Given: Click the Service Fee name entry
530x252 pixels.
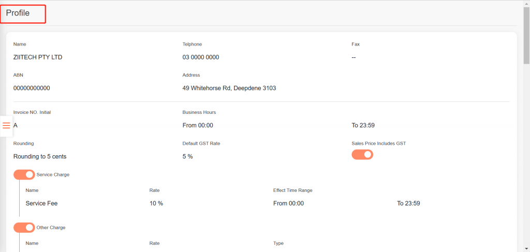Looking at the screenshot, I should (x=41, y=203).
